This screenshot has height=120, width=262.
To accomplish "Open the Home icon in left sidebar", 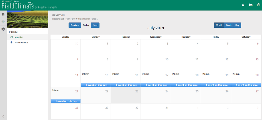I will [x=3, y=14].
